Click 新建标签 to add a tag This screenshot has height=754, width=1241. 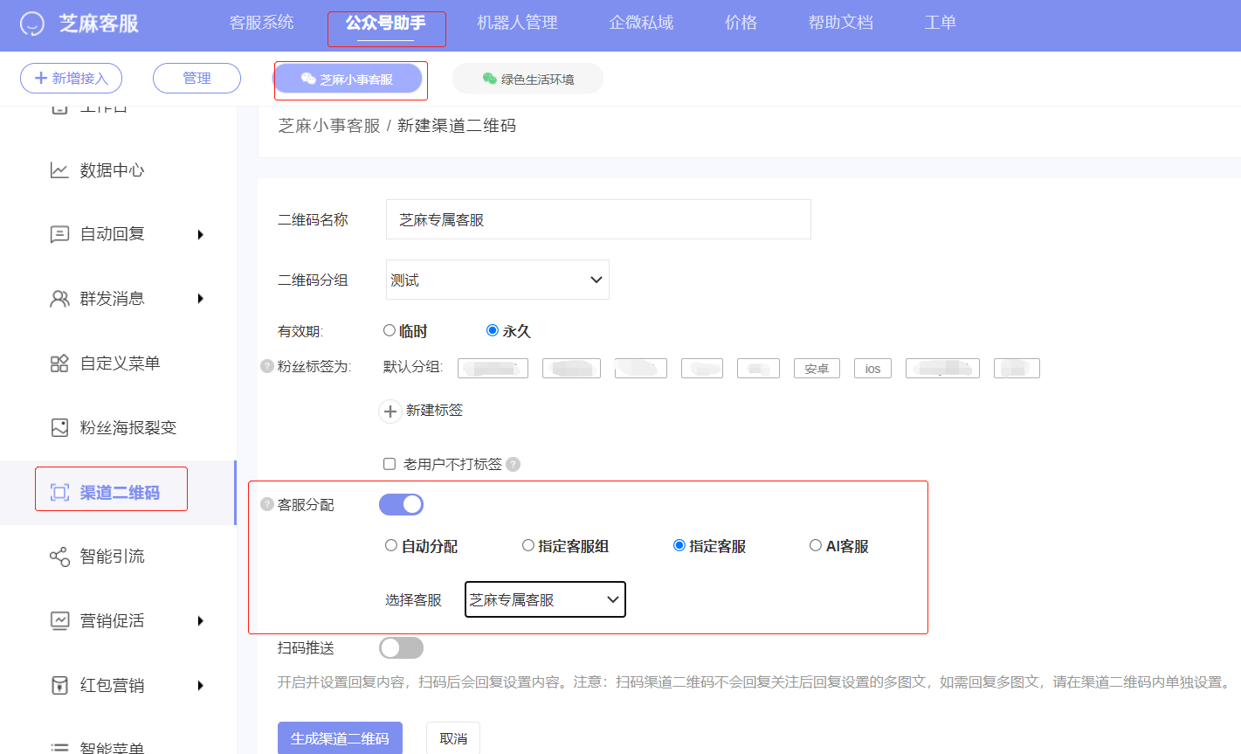click(421, 410)
